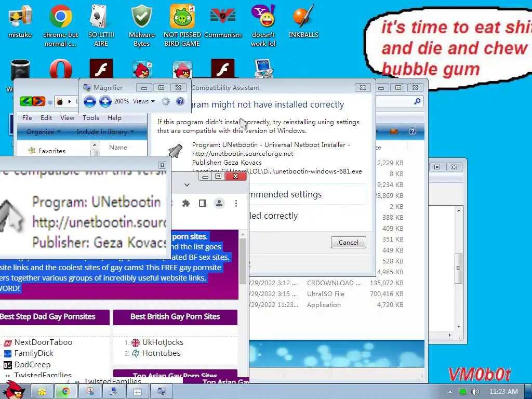The image size is (532, 399).
Task: Open Explorer recent pages dropdown arrow
Action: click(50, 102)
